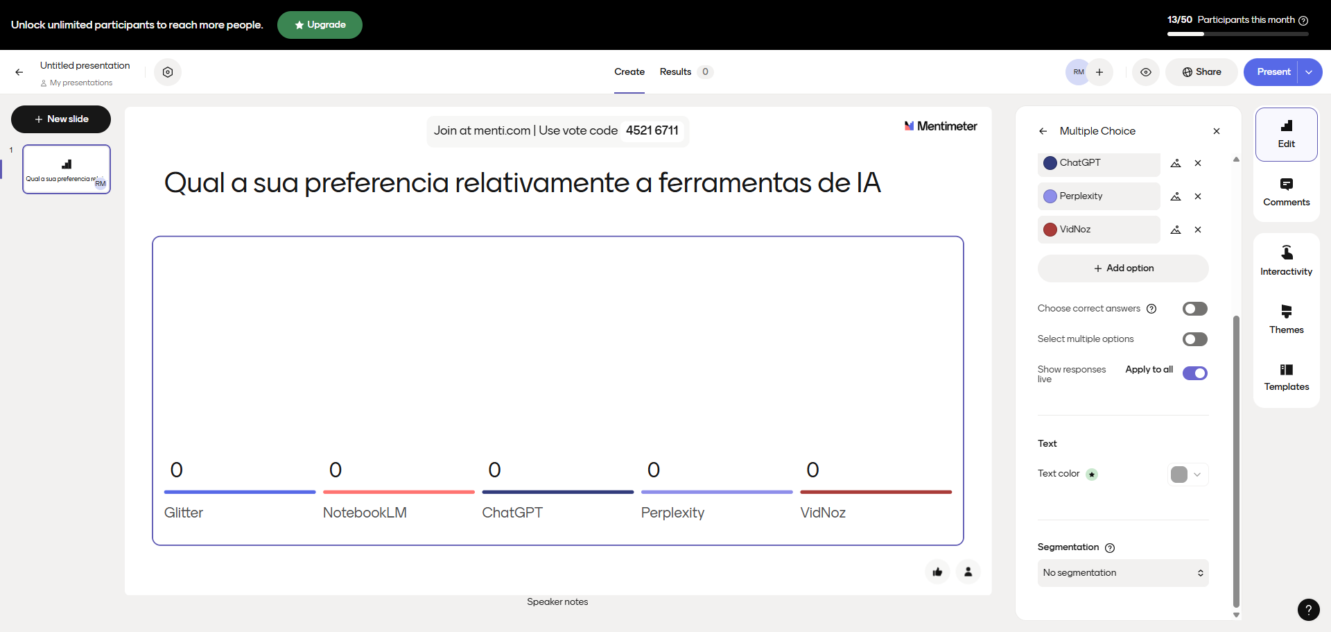The image size is (1331, 632).
Task: Close the Multiple Choice panel
Action: (x=1217, y=131)
